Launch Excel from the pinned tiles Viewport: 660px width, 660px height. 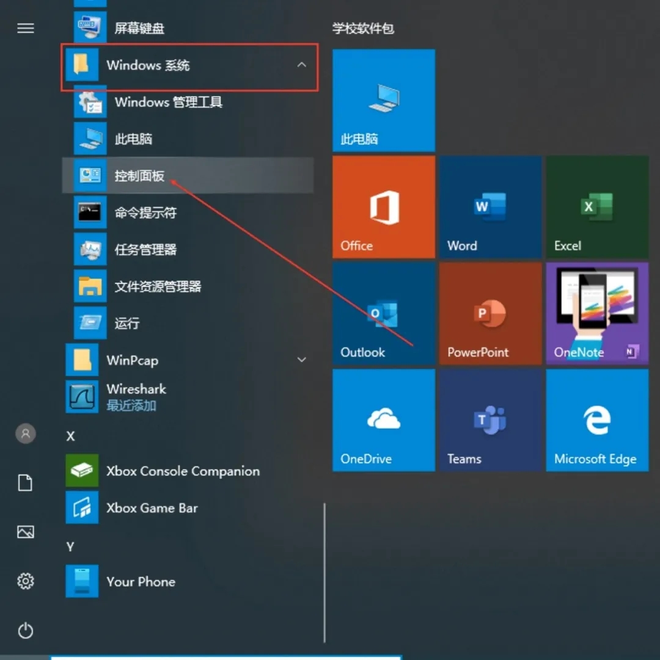click(x=596, y=207)
